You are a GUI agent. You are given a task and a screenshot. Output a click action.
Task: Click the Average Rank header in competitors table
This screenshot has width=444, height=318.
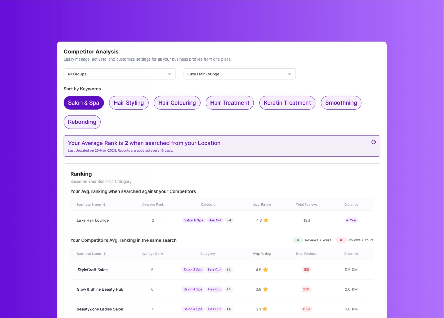coord(152,254)
